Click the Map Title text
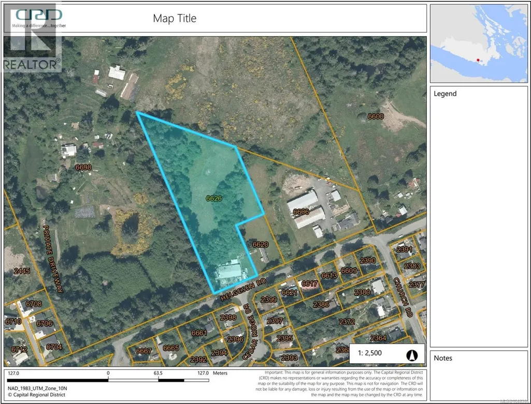Screen dimensions: 531x404 pyautogui.click(x=175, y=18)
